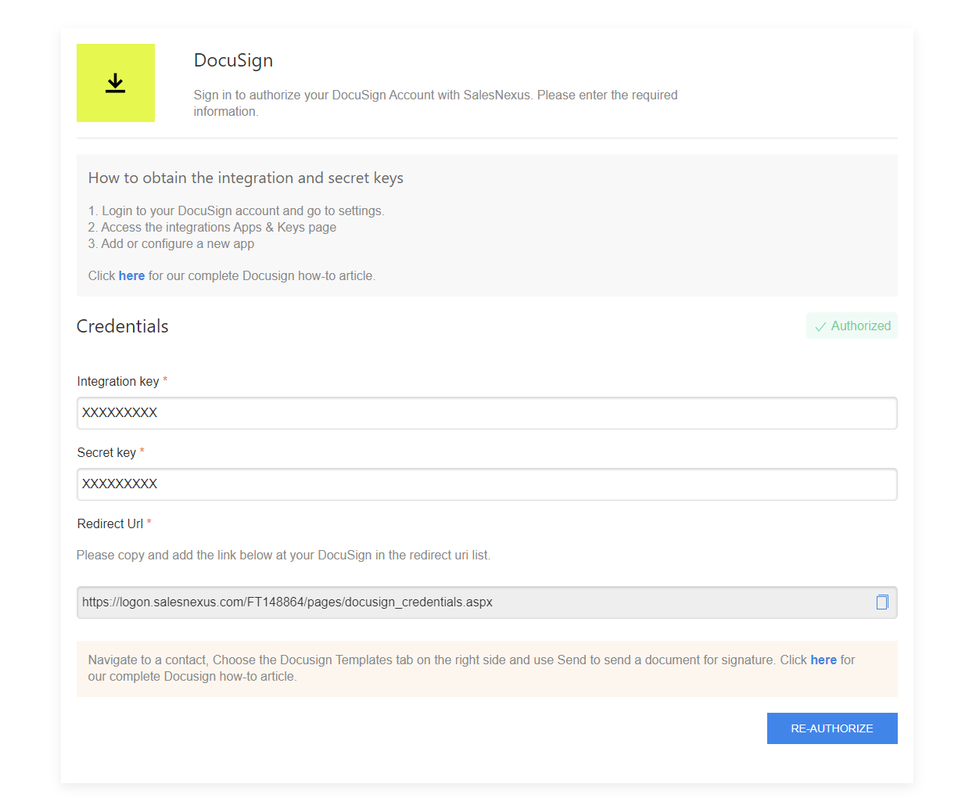This screenshot has width=958, height=809.
Task: Click the 'Redirect Url' field label
Action: [x=110, y=524]
